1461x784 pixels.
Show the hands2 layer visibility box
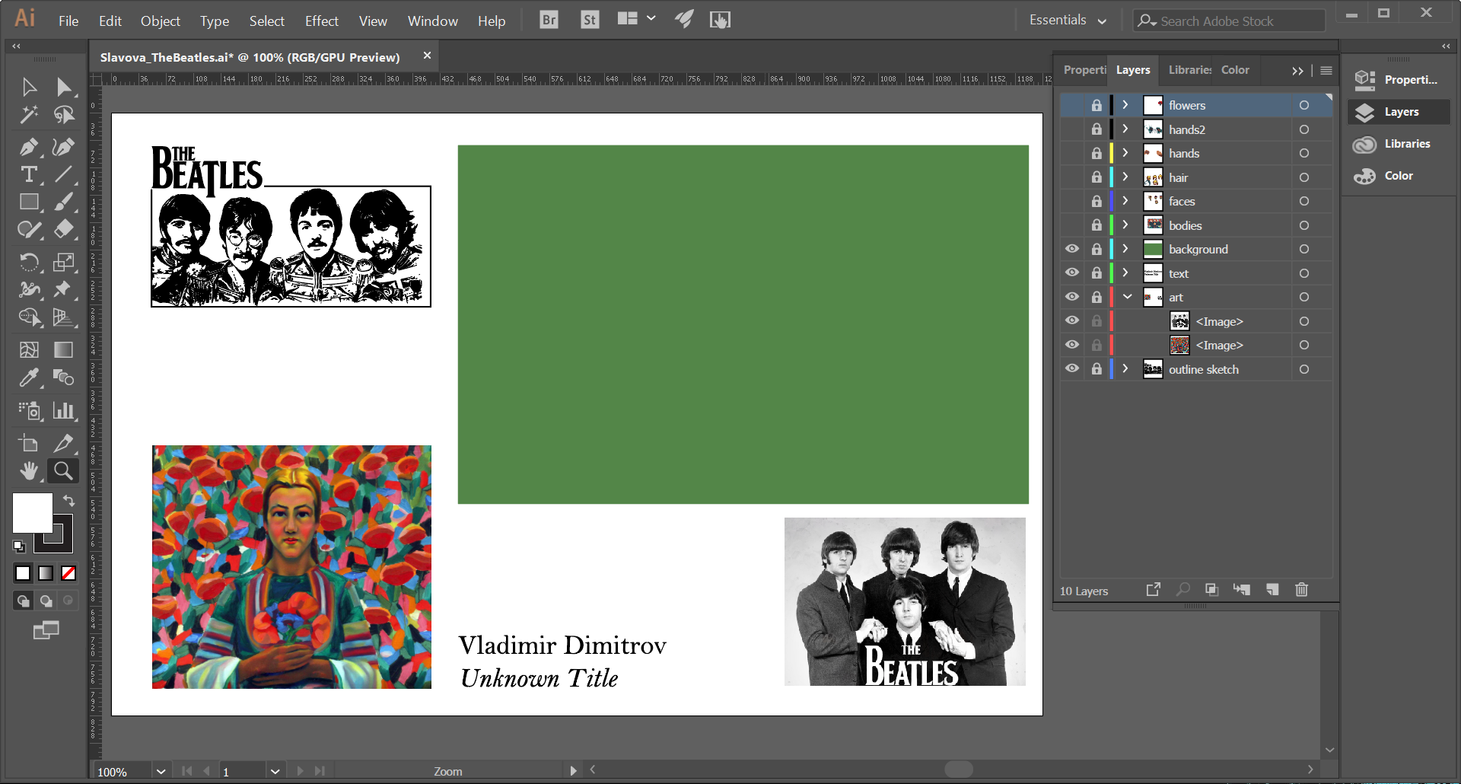point(1072,129)
